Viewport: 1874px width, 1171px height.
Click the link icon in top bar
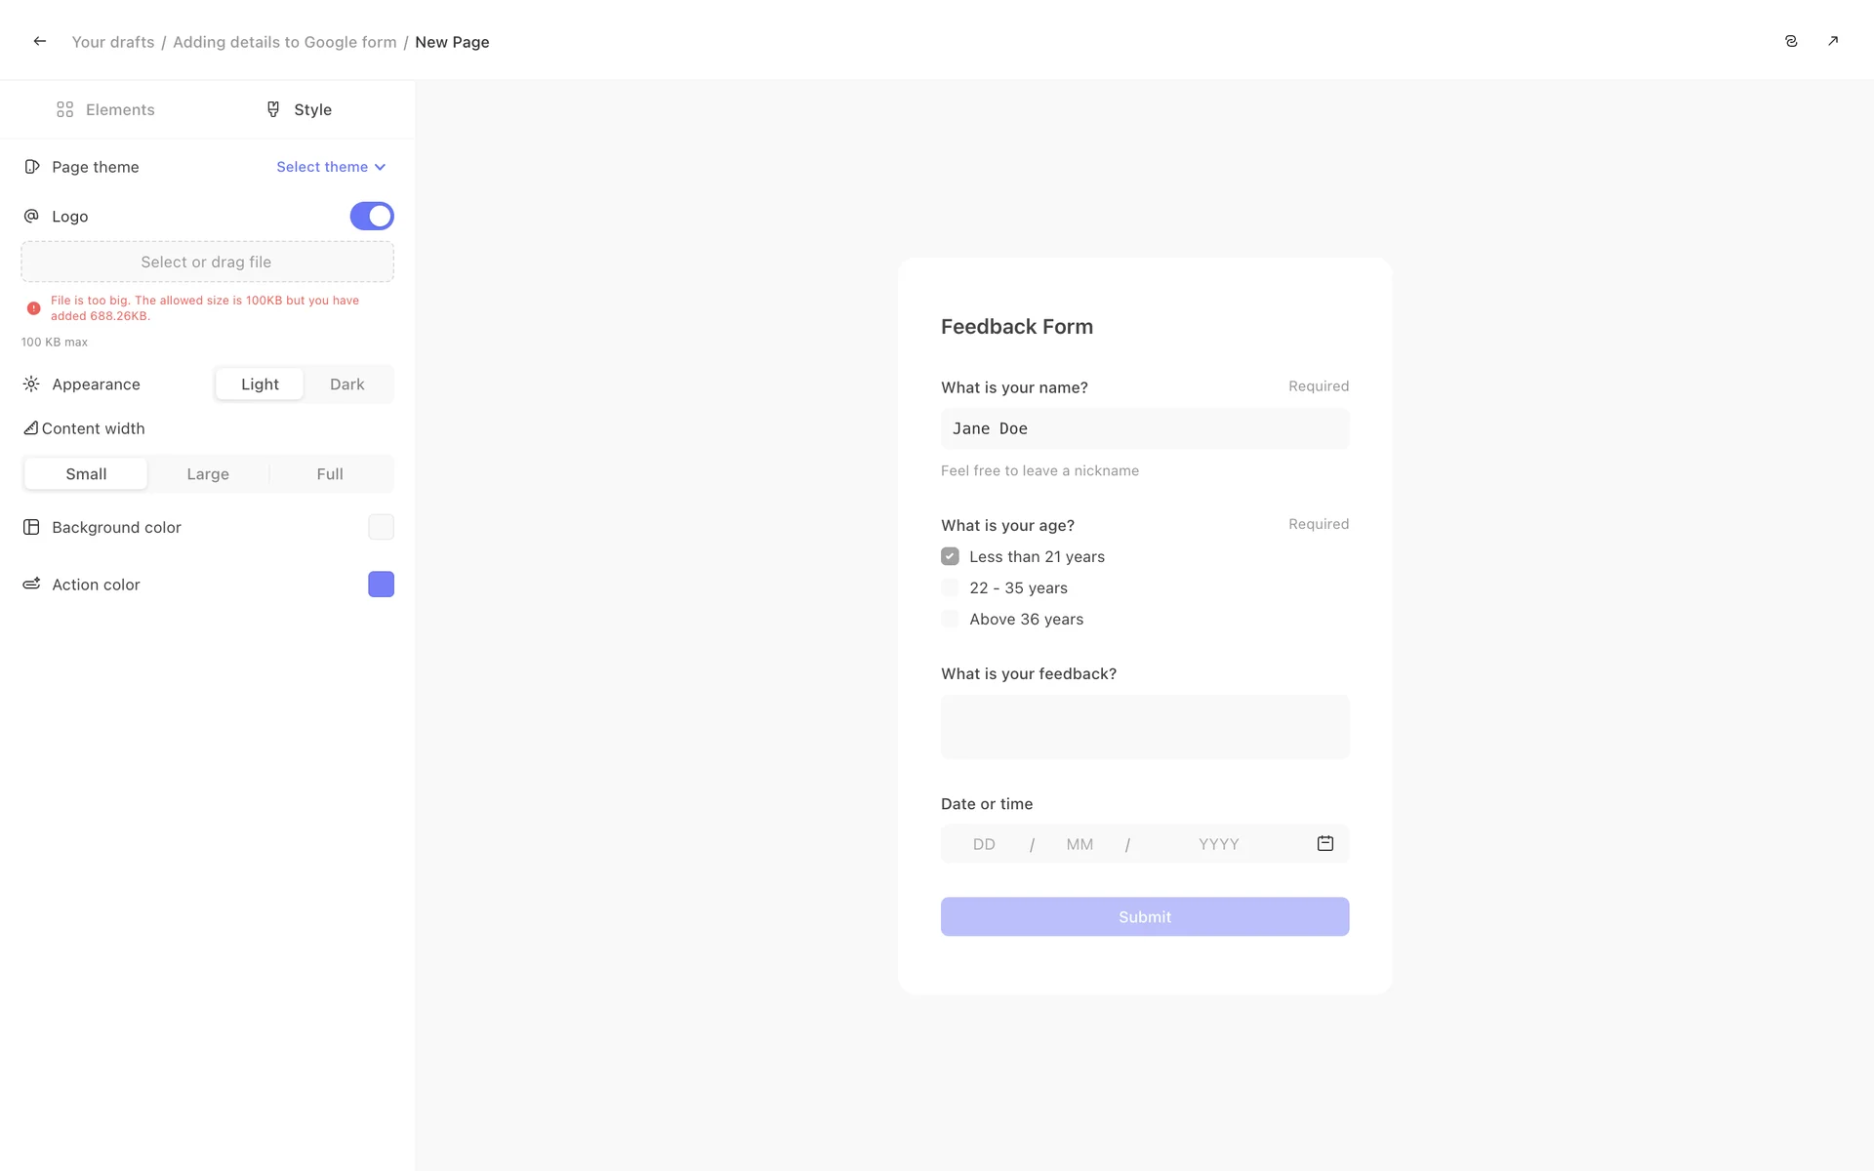1791,41
